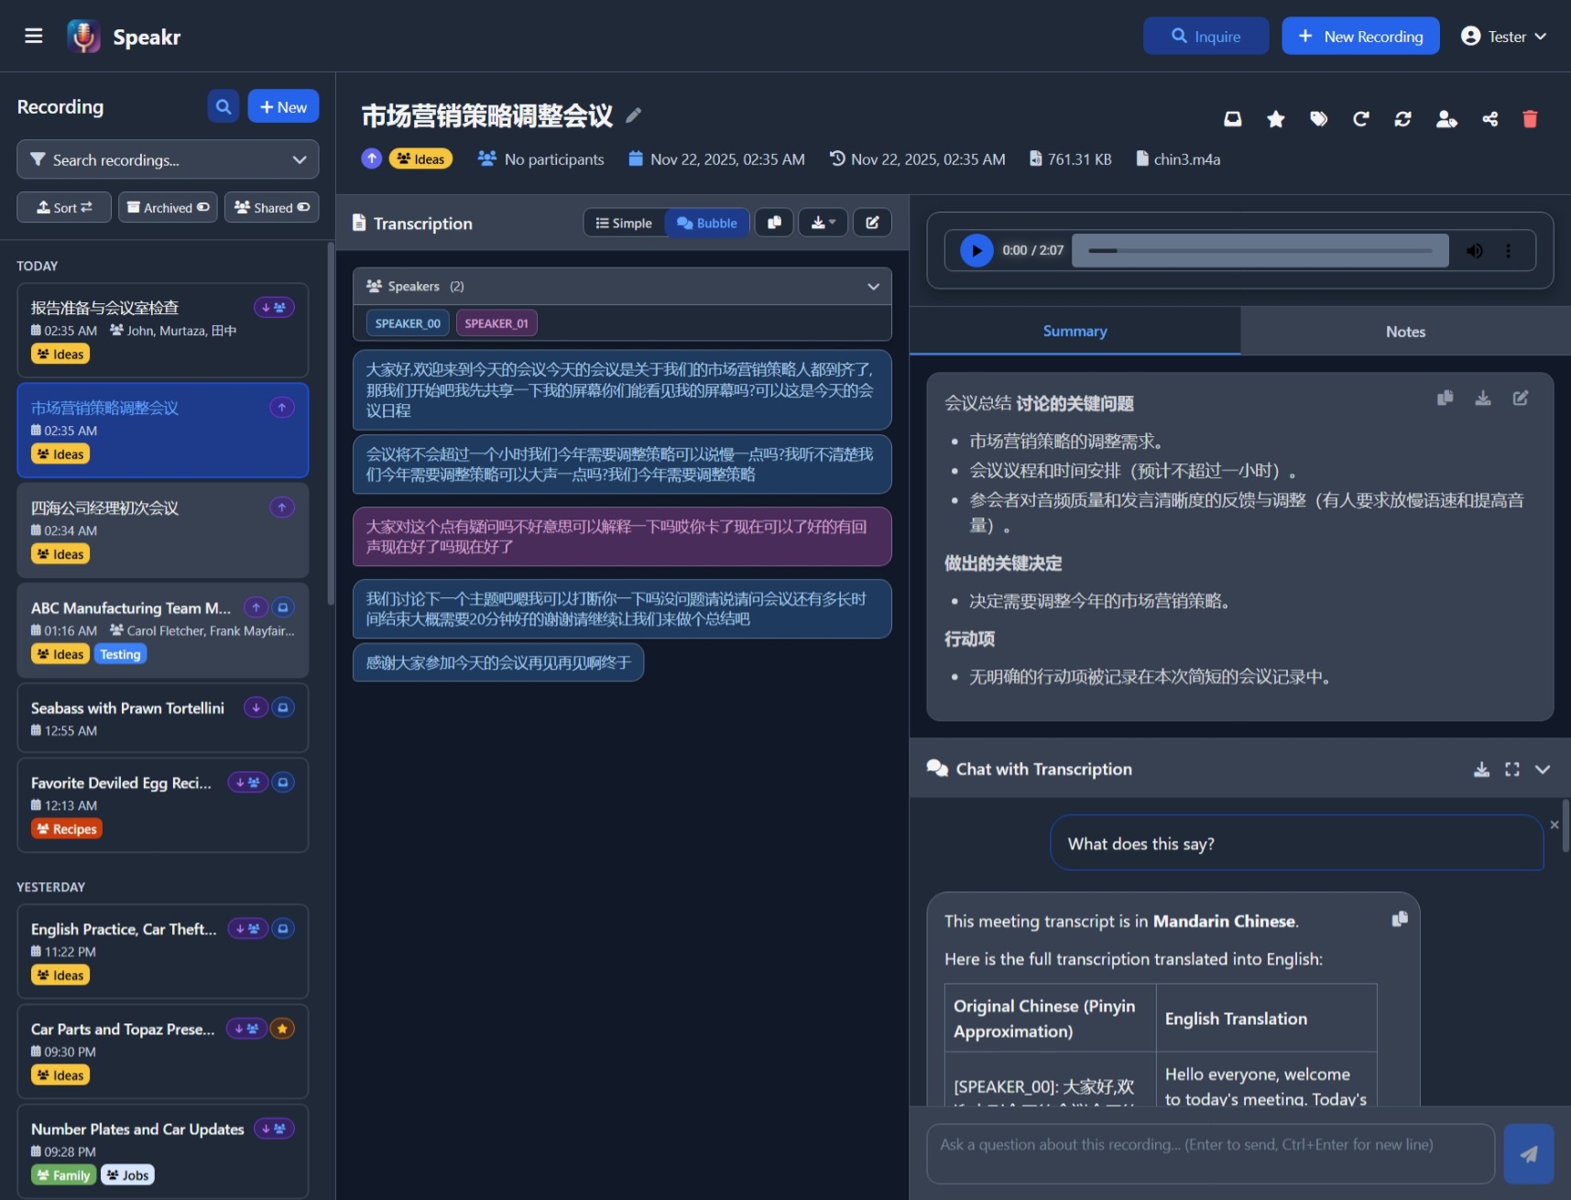Click the share recording icon
Image resolution: width=1571 pixels, height=1200 pixels.
[1489, 119]
